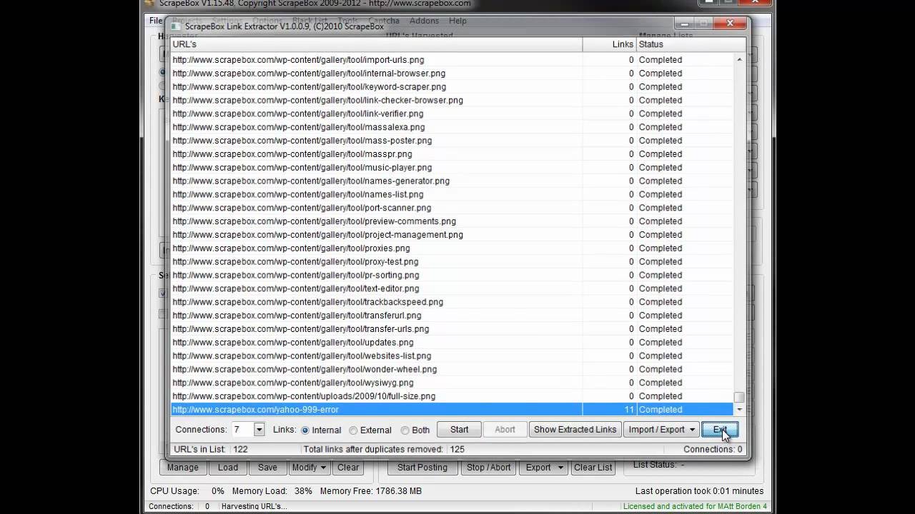
Task: Click the "URL's in List" status entry
Action: point(211,450)
